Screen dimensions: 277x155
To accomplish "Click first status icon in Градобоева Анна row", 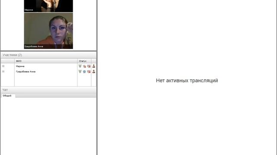I will pyautogui.click(x=80, y=71).
